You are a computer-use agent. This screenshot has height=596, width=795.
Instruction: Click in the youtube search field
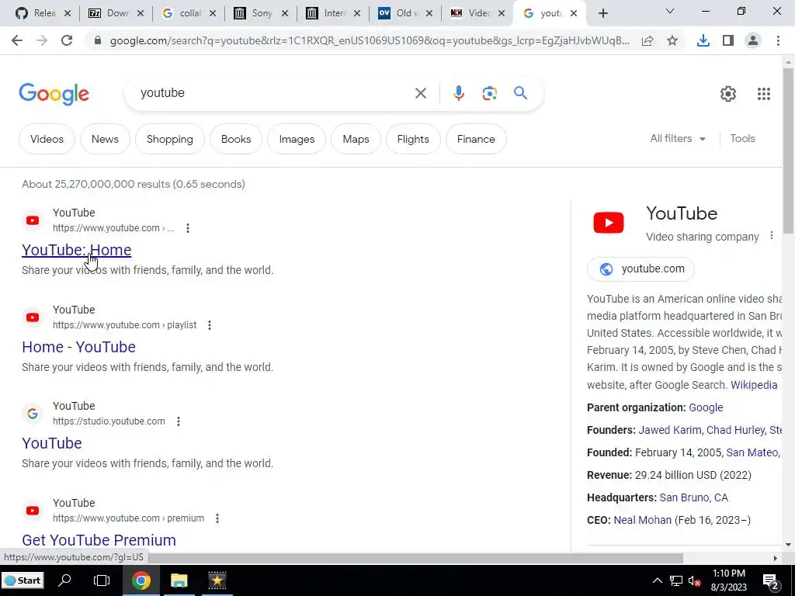point(274,93)
